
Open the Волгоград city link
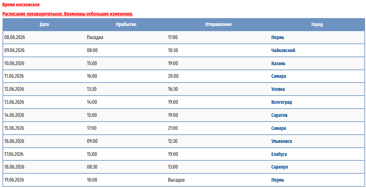click(281, 102)
